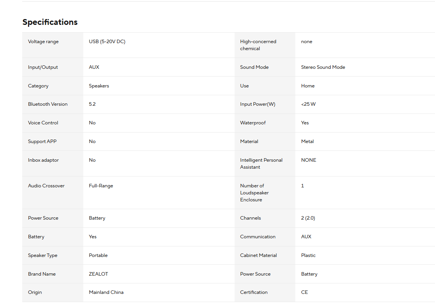This screenshot has height=304, width=435.
Task: Select the "Channels" label
Action: click(x=251, y=218)
